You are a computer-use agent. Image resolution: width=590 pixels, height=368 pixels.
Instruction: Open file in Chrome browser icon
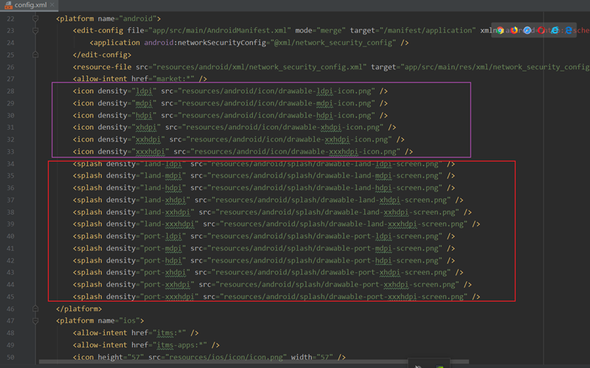coord(500,30)
